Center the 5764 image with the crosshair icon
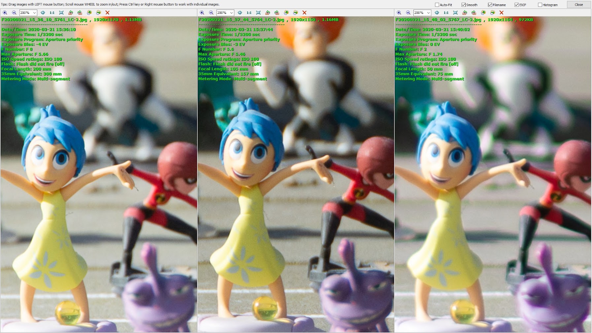 [240, 13]
